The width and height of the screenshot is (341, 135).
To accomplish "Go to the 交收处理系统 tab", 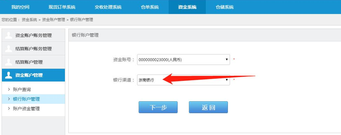I will tap(108, 7).
